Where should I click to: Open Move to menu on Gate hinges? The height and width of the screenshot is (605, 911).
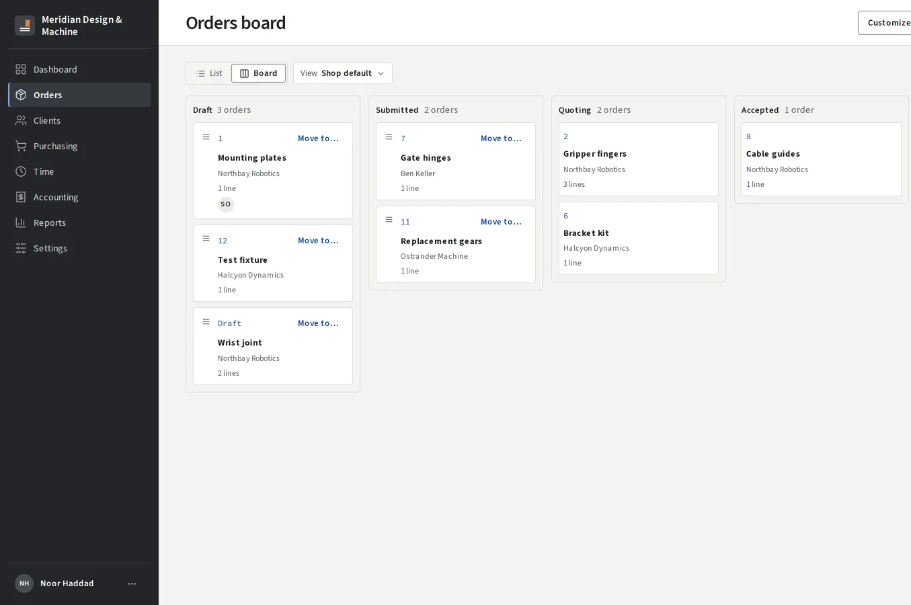click(501, 138)
